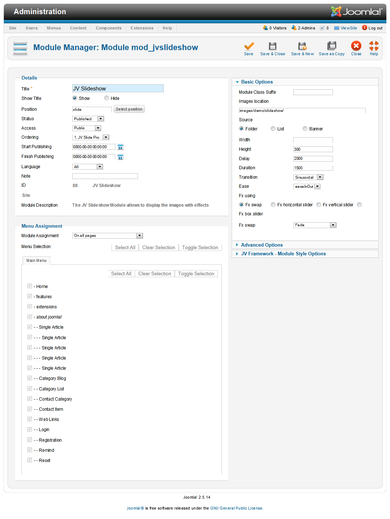The width and height of the screenshot is (390, 519).
Task: Select Hide title radio button
Action: click(x=107, y=98)
